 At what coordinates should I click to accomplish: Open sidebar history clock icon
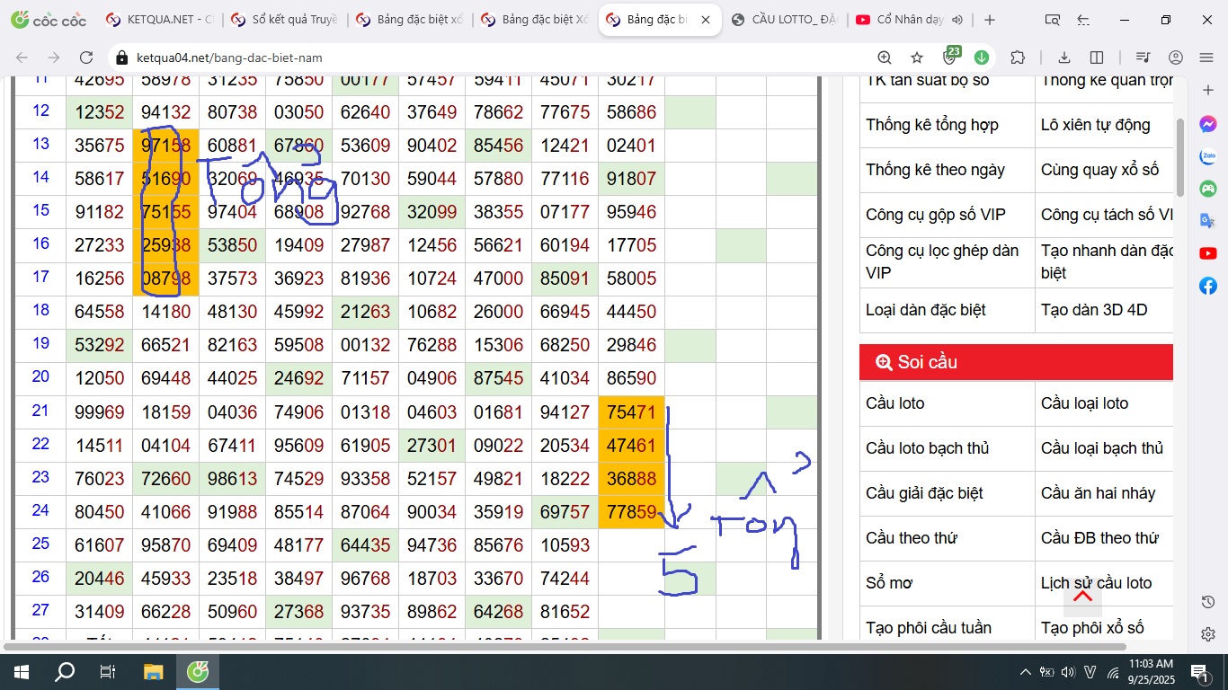click(x=1208, y=602)
